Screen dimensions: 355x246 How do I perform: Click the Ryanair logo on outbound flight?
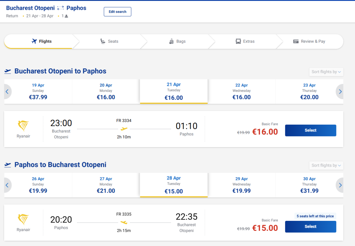tap(23, 126)
